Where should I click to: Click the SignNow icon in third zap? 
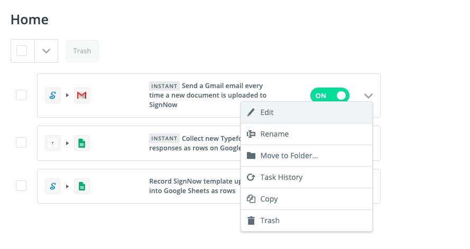(x=53, y=186)
